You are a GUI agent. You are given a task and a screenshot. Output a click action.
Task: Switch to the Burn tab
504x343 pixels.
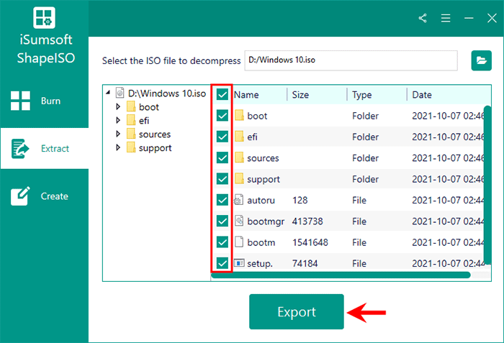(45, 101)
